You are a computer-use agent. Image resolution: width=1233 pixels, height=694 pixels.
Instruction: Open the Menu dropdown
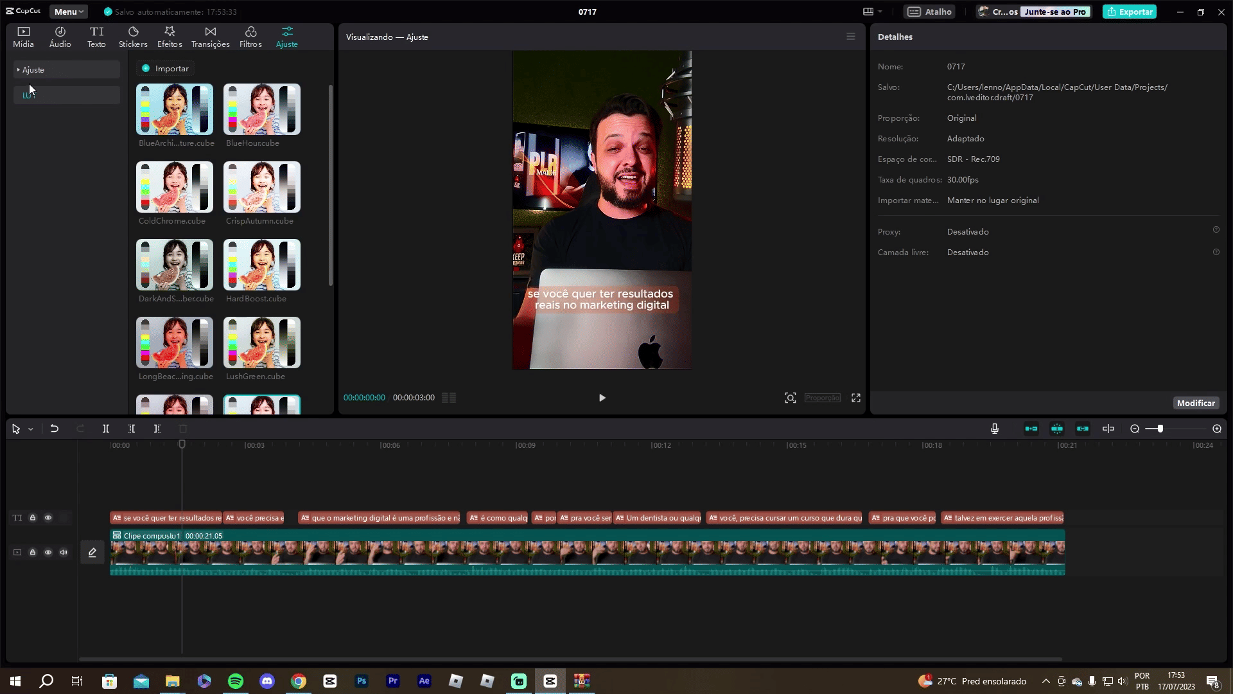pos(68,12)
